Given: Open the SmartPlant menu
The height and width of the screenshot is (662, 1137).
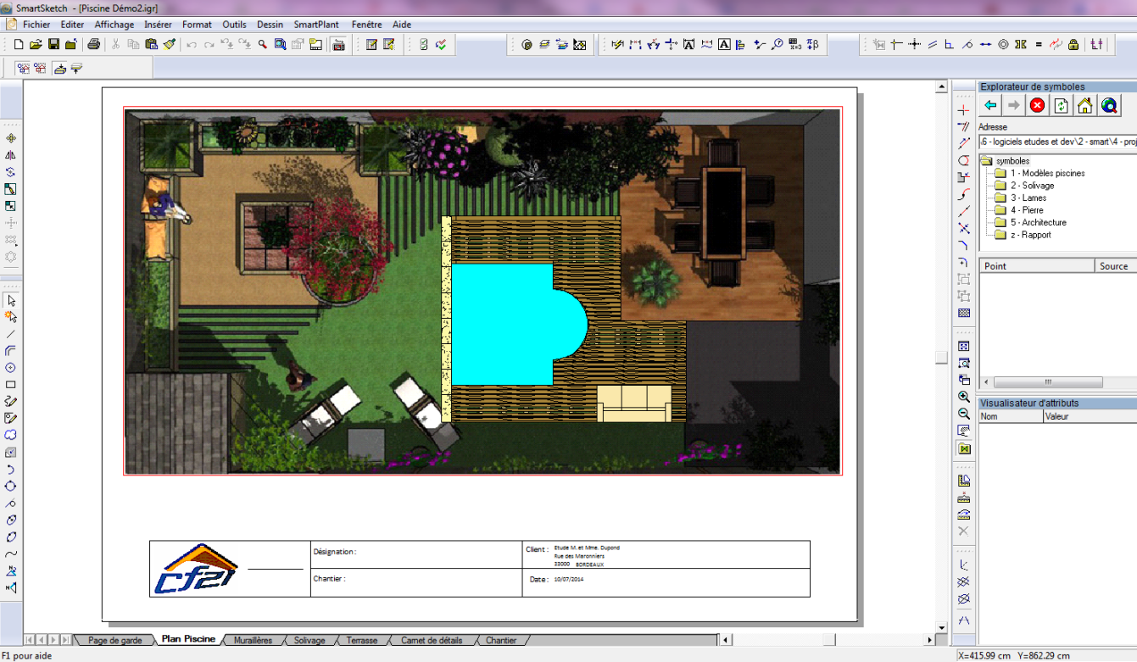Looking at the screenshot, I should [x=316, y=25].
